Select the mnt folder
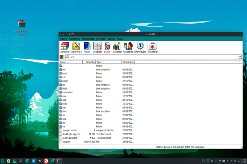 pos(96,96)
